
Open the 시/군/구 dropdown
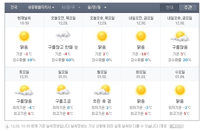point(71,7)
